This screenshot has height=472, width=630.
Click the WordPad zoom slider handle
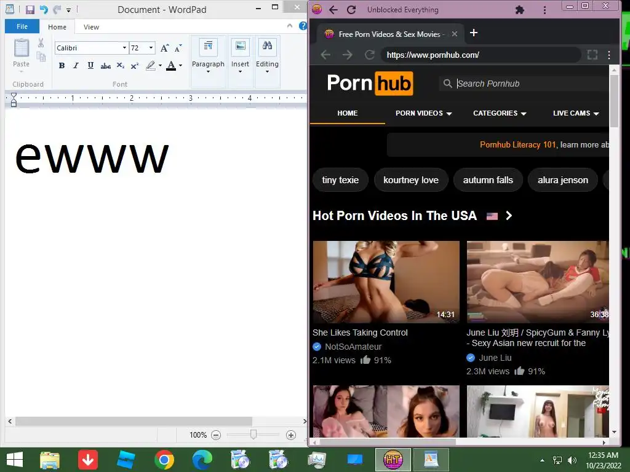[x=253, y=435]
